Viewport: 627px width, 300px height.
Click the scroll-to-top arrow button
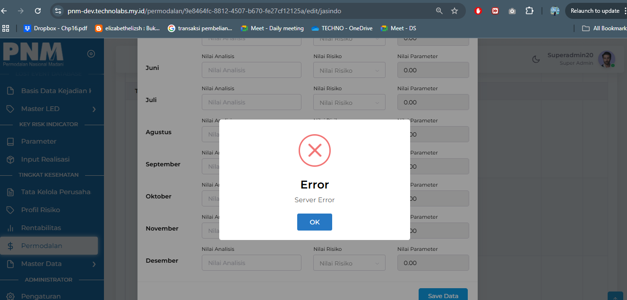615,297
